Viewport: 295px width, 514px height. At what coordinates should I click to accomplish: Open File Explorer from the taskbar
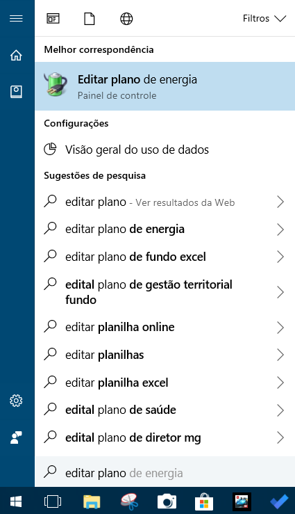coord(92,501)
